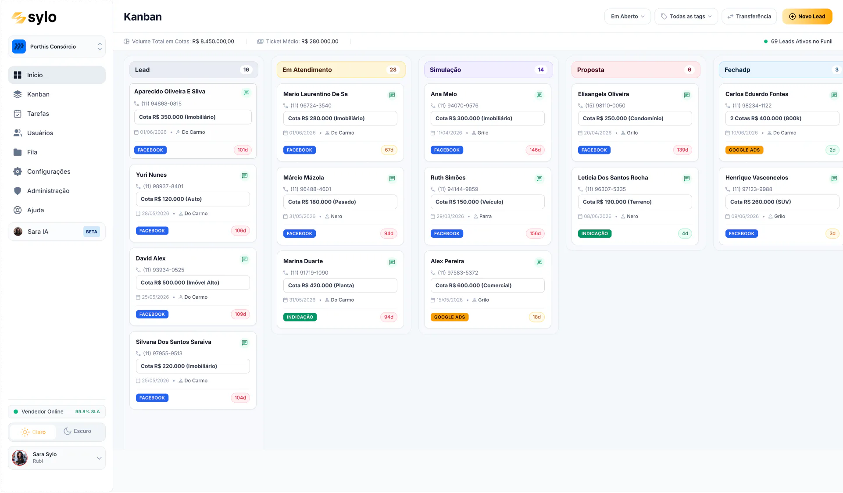Click the Transferência button
The height and width of the screenshot is (493, 843).
click(x=749, y=16)
